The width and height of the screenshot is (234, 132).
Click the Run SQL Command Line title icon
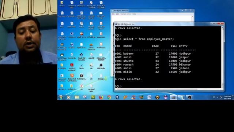point(116,24)
